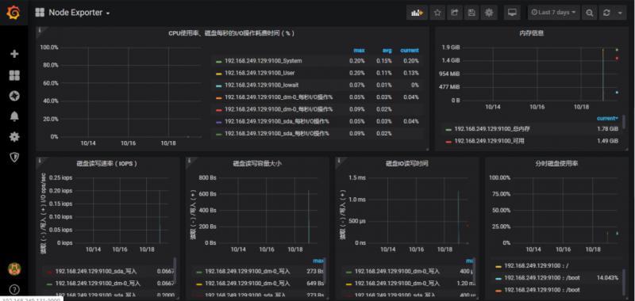The width and height of the screenshot is (635, 301).
Task: Toggle the cycle view mode monitor icon
Action: (x=512, y=13)
